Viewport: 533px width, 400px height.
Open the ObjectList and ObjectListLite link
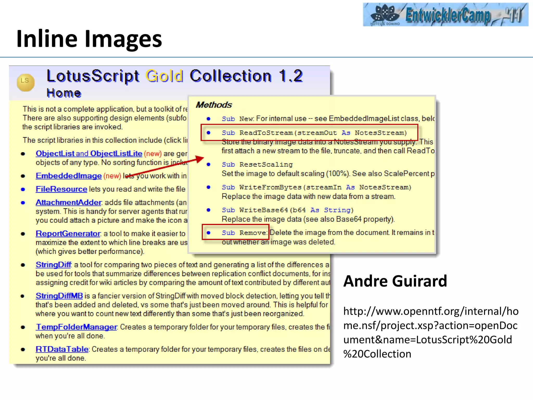(x=89, y=153)
